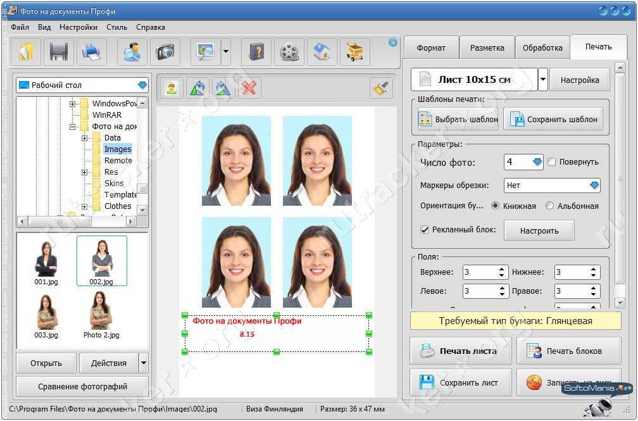
Task: Open the Действия dropdown arrow
Action: (x=143, y=362)
